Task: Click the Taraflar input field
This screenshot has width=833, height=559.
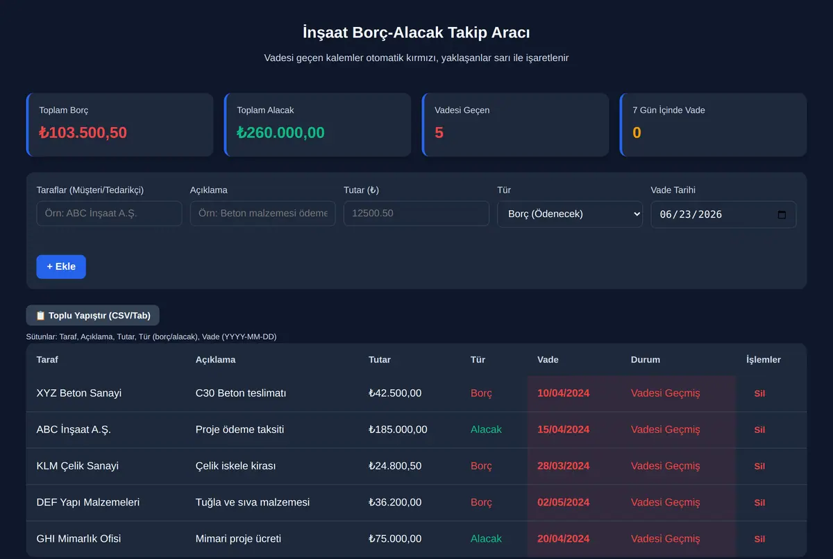Action: (109, 214)
